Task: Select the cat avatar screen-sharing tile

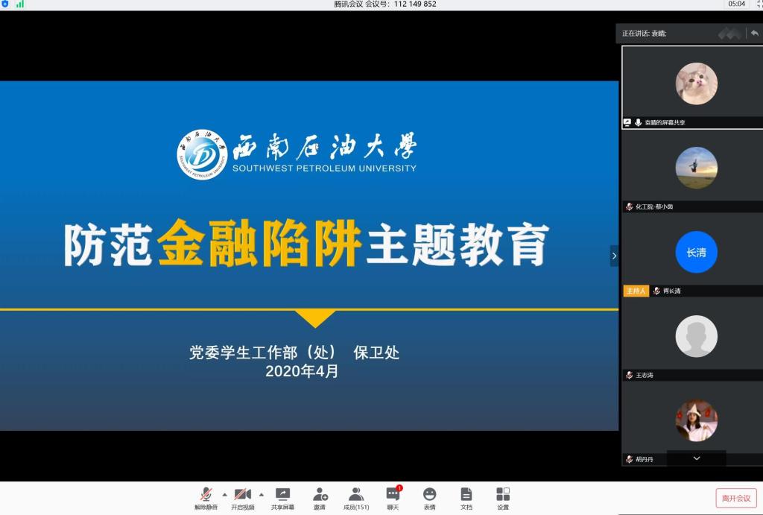Action: coord(696,83)
